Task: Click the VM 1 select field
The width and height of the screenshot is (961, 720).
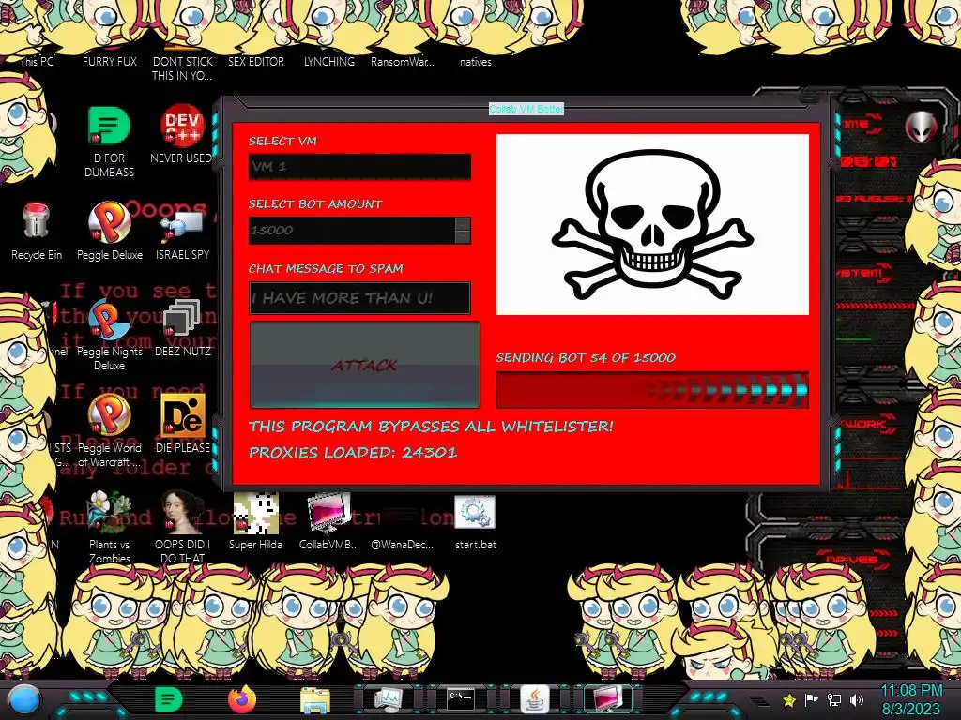Action: (359, 167)
